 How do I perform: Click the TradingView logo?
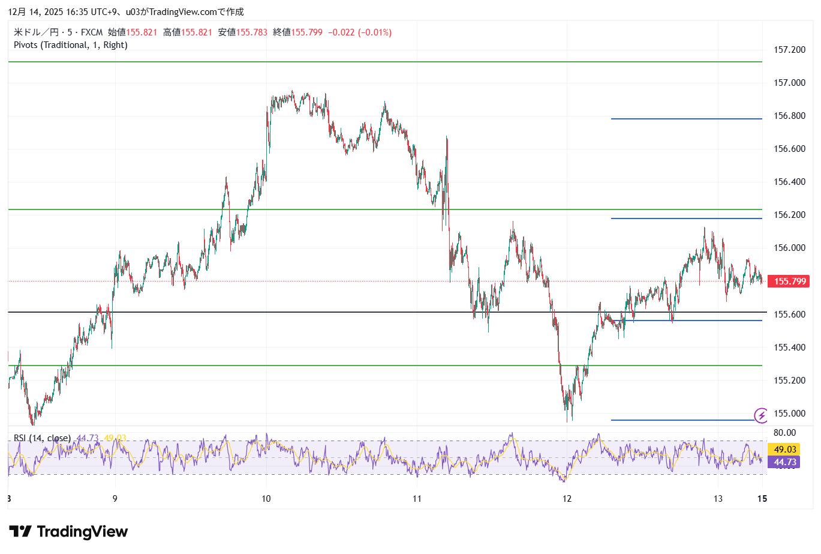tap(68, 532)
